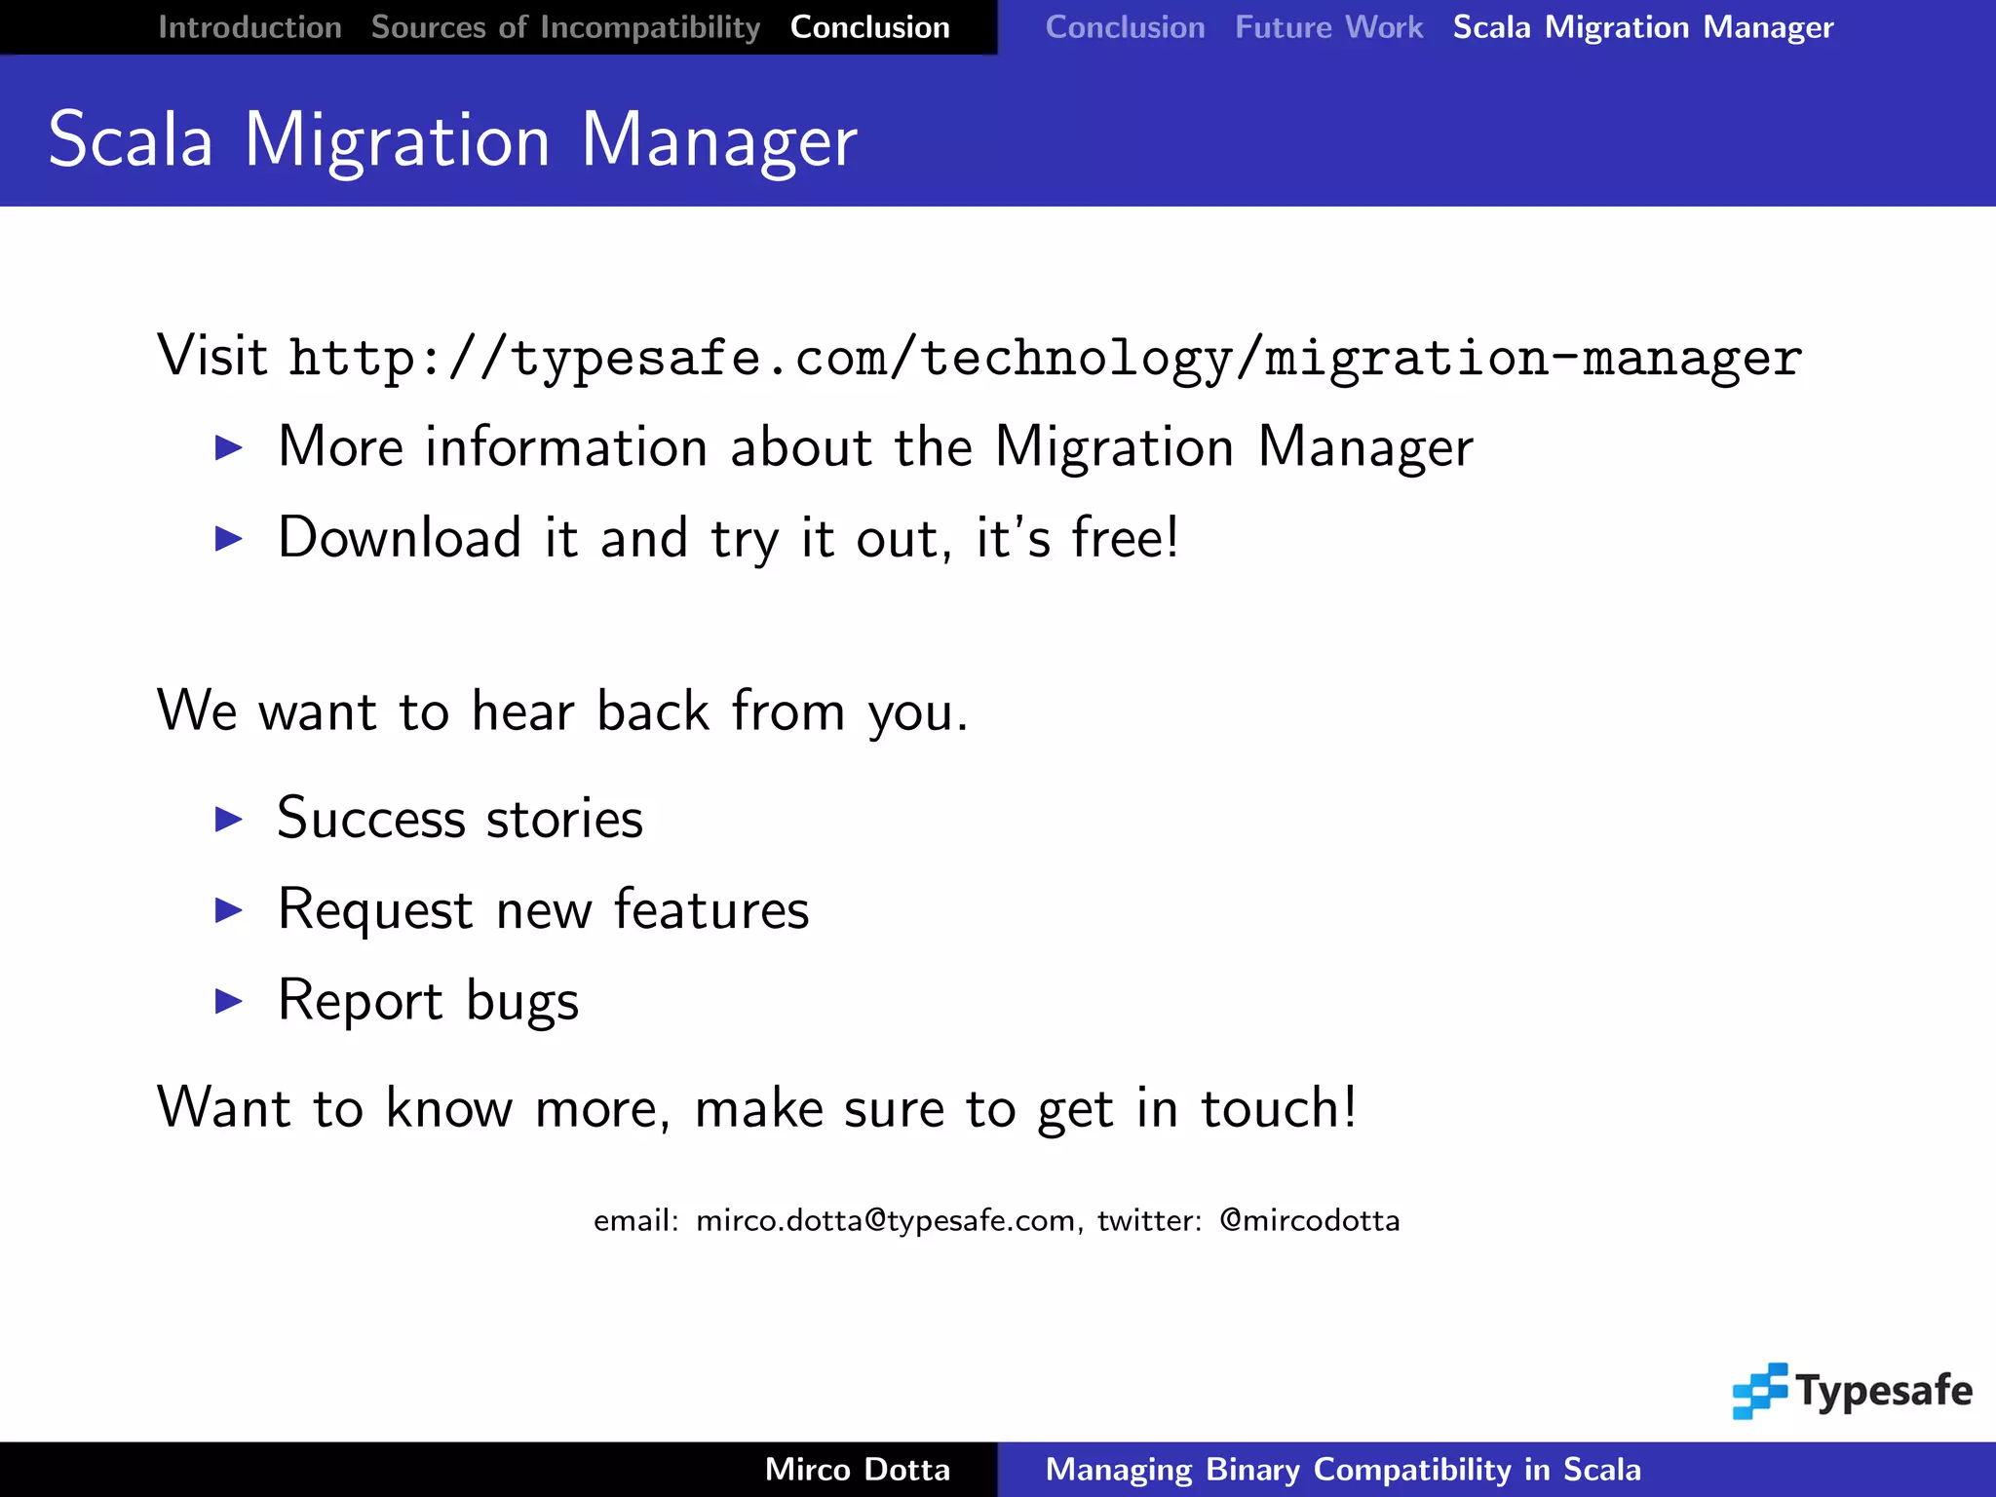
Task: Open the Introduction section link
Action: click(x=249, y=27)
